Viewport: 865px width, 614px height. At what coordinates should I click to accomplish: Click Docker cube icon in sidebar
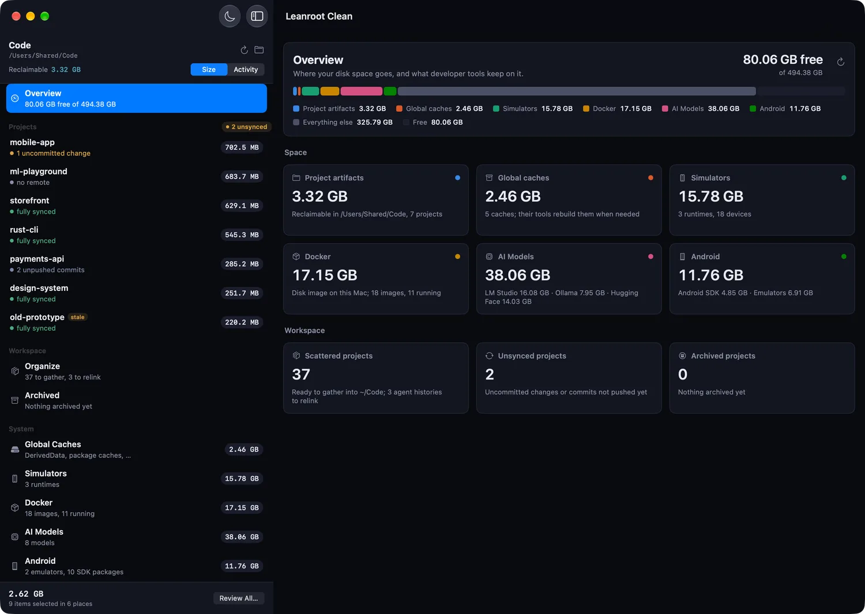click(x=15, y=507)
